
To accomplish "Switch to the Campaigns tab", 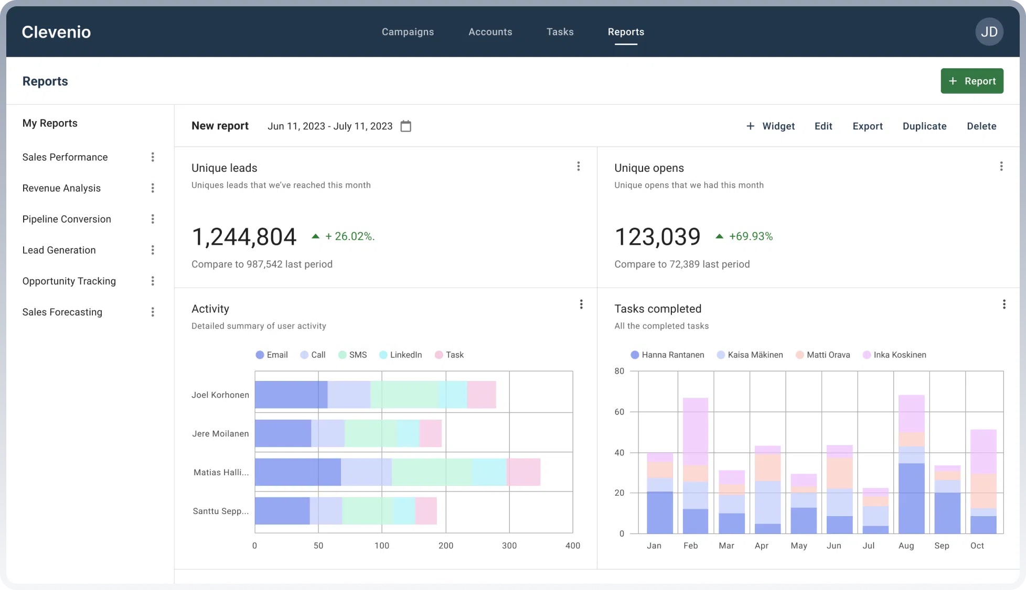I will pos(408,31).
